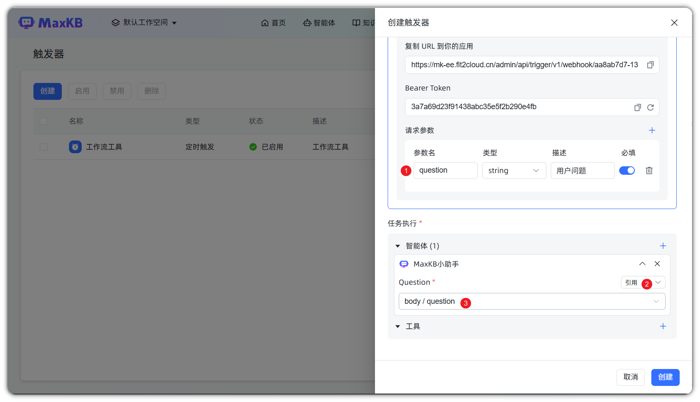The width and height of the screenshot is (700, 402).
Task: Click the MaxKB logo
Action: pos(50,22)
